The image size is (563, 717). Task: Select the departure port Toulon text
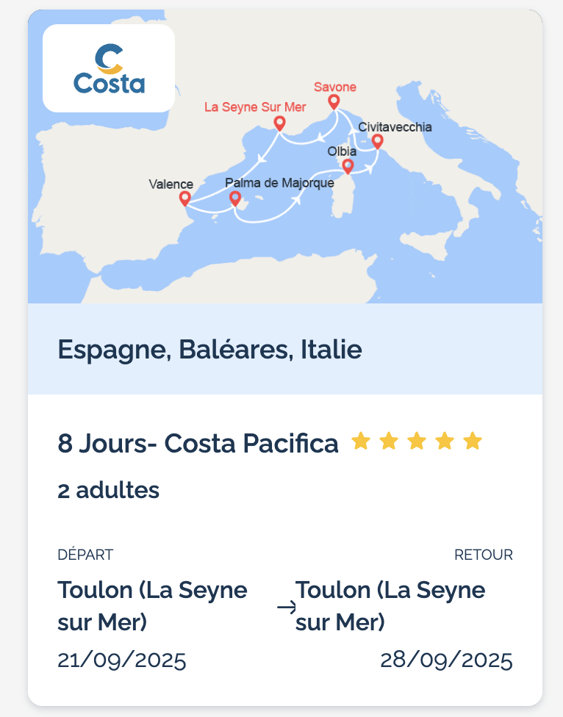(152, 606)
